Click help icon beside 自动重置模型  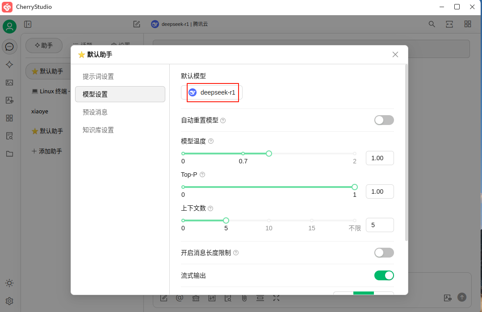(223, 121)
